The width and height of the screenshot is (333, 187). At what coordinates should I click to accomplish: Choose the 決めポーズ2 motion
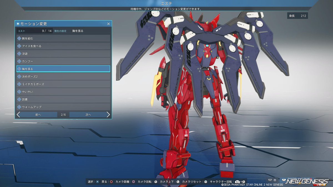point(63,76)
